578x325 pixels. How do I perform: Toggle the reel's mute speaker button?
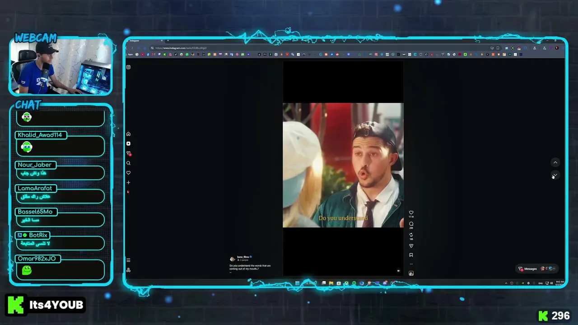pos(398,271)
